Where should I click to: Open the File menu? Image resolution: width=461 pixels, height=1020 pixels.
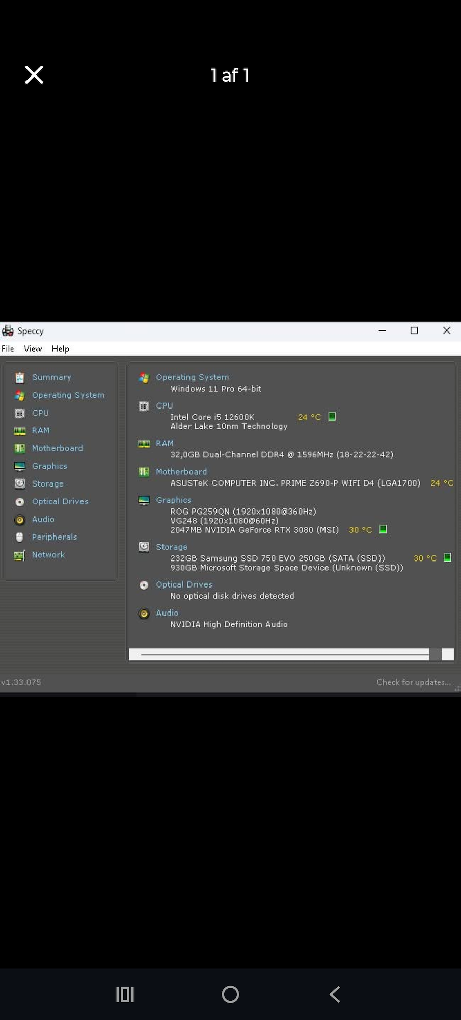pos(8,349)
